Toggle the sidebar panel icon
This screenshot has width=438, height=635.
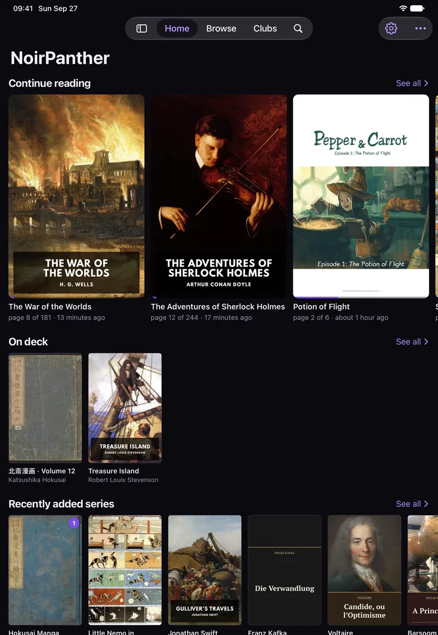point(141,28)
